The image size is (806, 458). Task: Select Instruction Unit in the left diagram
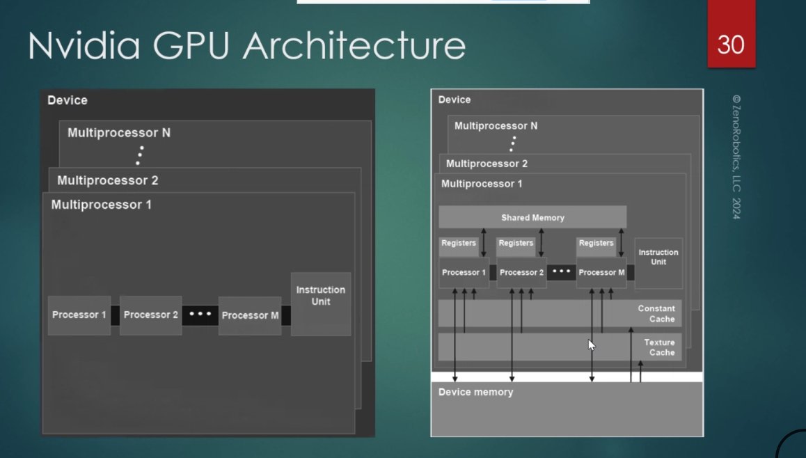coord(320,303)
